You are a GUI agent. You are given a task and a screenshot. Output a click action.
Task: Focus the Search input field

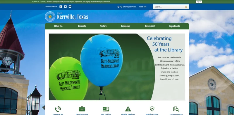click(x=169, y=7)
